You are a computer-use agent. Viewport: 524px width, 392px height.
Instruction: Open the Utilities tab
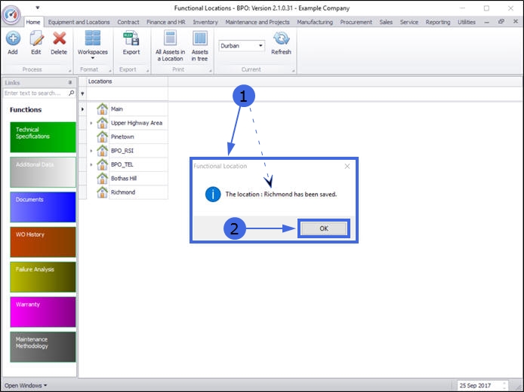(467, 22)
